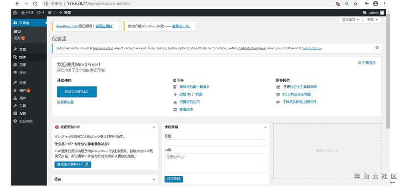Expand the 显示选项 screen options dropdown
The width and height of the screenshot is (402, 187).
pyautogui.click(x=350, y=20)
